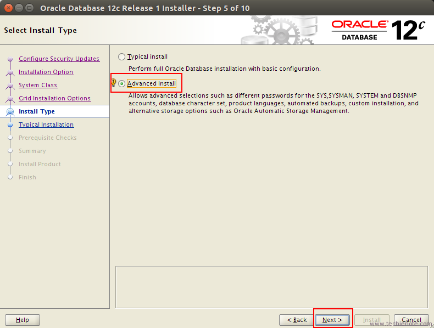Click the Typical Installation step marker icon
Viewport: 434px width, 328px height.
tap(10, 125)
